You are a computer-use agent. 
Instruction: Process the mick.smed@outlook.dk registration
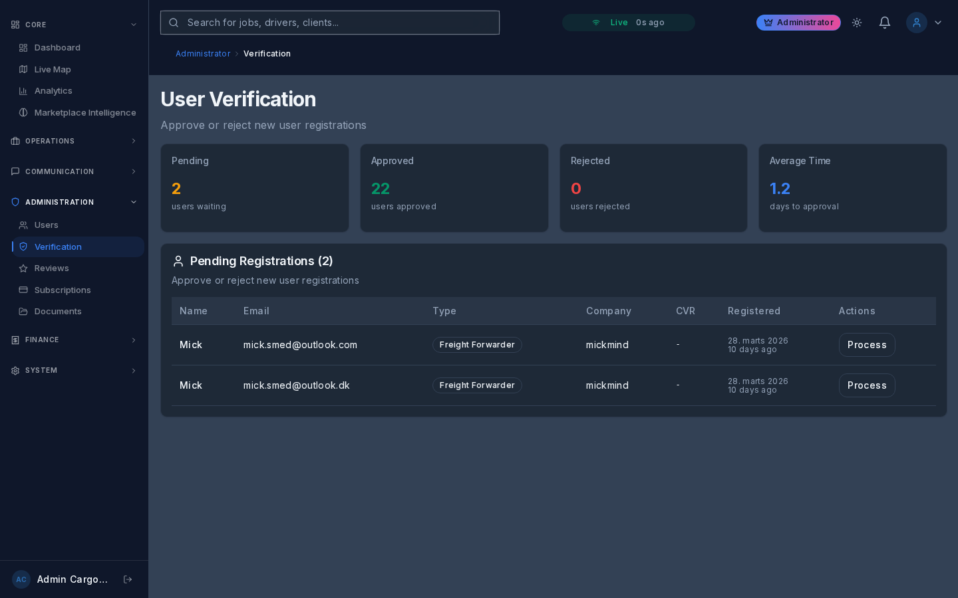[x=866, y=385]
